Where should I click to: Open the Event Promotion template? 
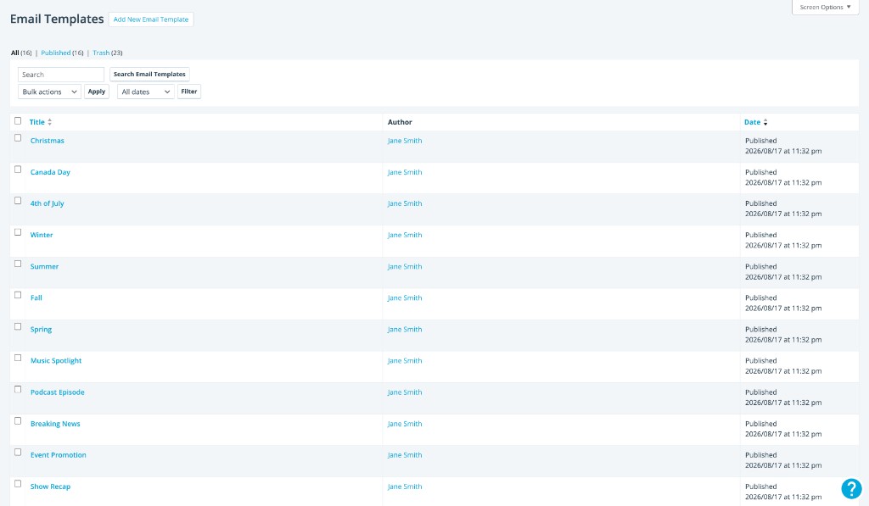coord(59,455)
